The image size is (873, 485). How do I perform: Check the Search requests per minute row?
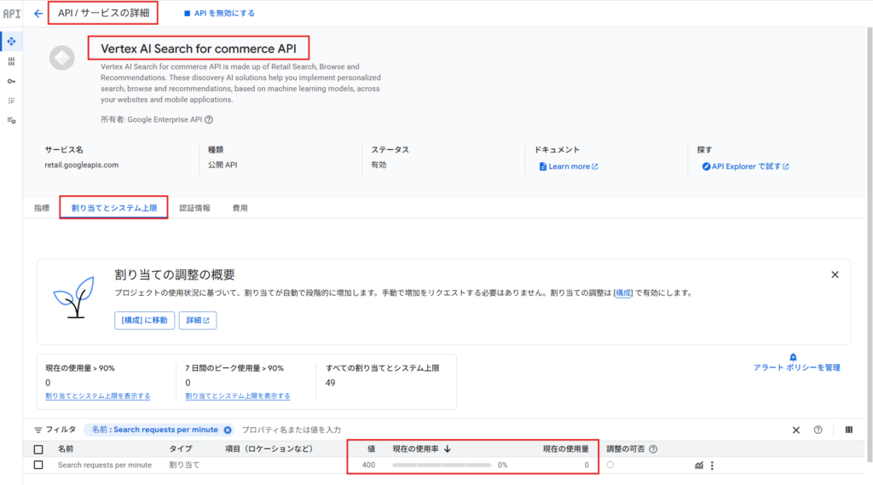point(38,465)
